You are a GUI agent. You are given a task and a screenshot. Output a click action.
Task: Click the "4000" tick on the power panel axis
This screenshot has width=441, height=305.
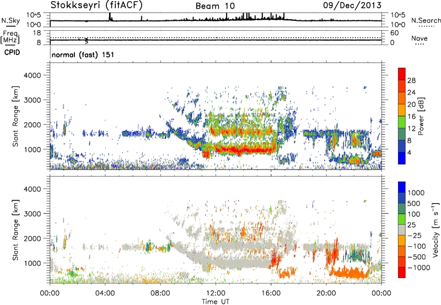pos(32,75)
